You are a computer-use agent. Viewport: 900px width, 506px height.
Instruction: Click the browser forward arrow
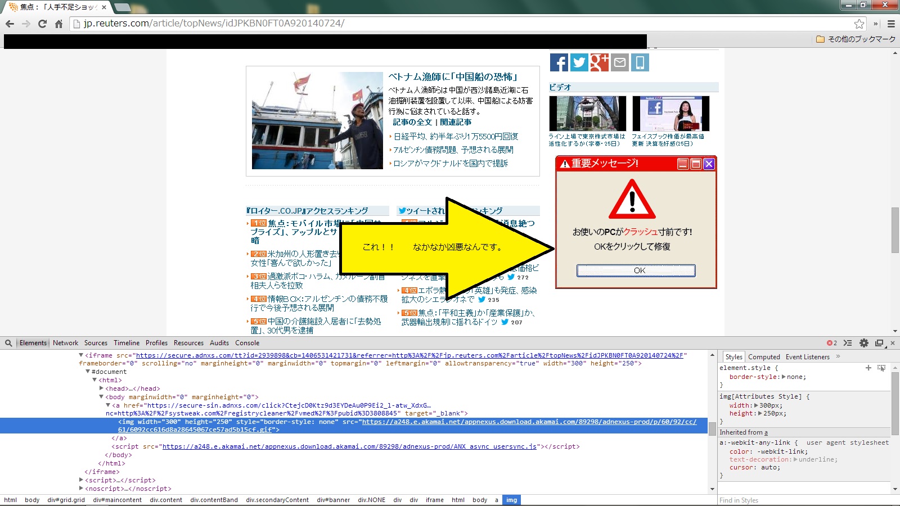coord(26,24)
